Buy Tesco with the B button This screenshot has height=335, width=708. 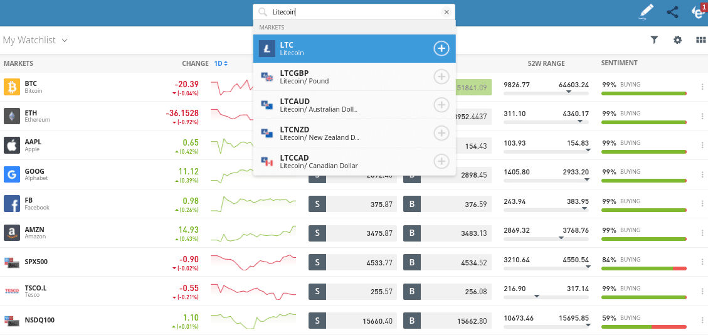pos(412,292)
